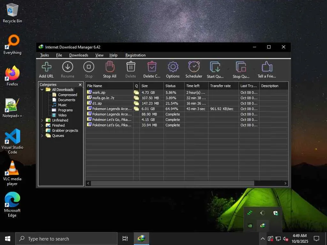Expand the Finished category node
327x245 pixels.
[x=42, y=125]
